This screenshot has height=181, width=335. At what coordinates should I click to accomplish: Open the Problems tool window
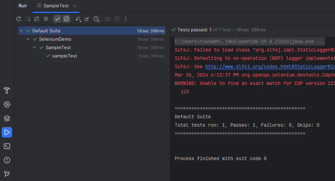coord(7,160)
